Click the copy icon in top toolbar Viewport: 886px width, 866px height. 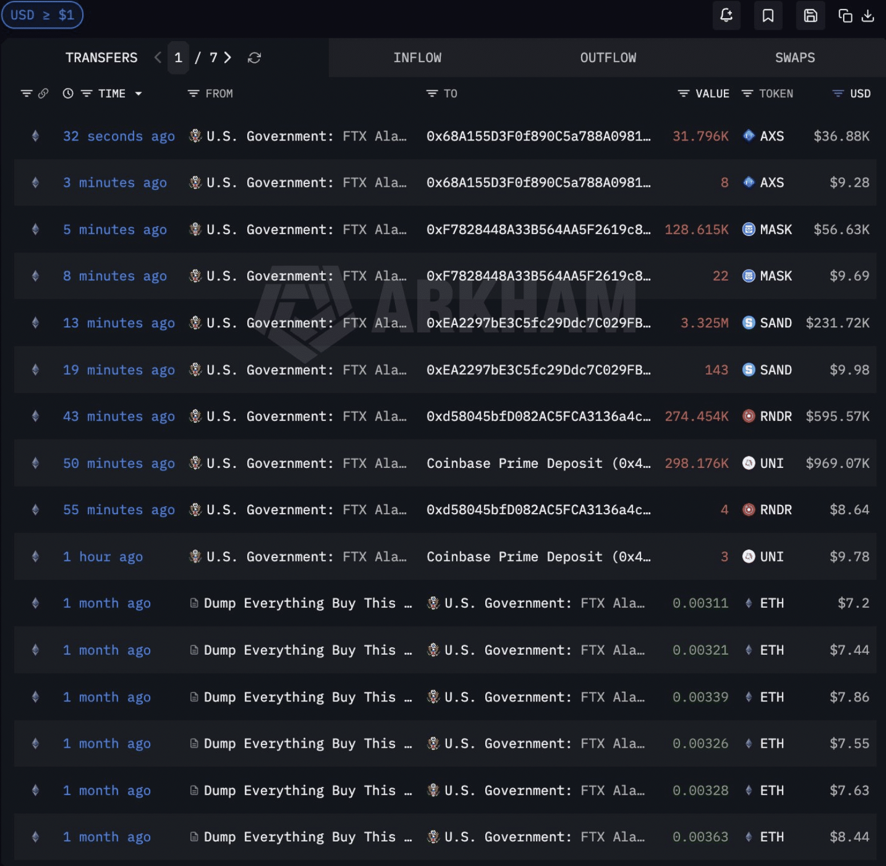[x=845, y=15]
